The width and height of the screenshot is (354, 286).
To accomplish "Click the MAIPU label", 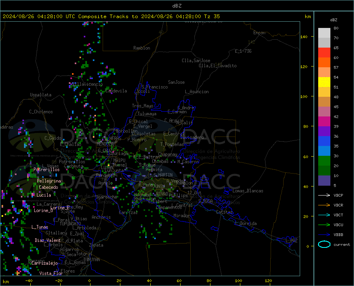I will [x=119, y=160].
